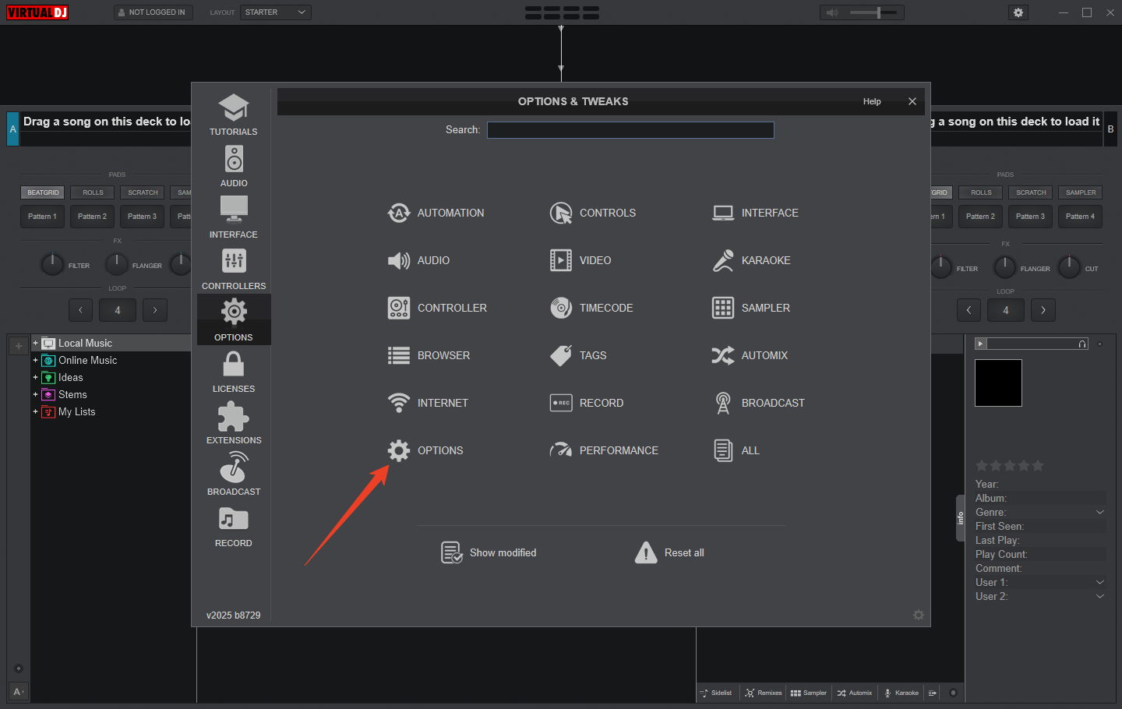
Task: Click the Reset all button
Action: tap(669, 552)
